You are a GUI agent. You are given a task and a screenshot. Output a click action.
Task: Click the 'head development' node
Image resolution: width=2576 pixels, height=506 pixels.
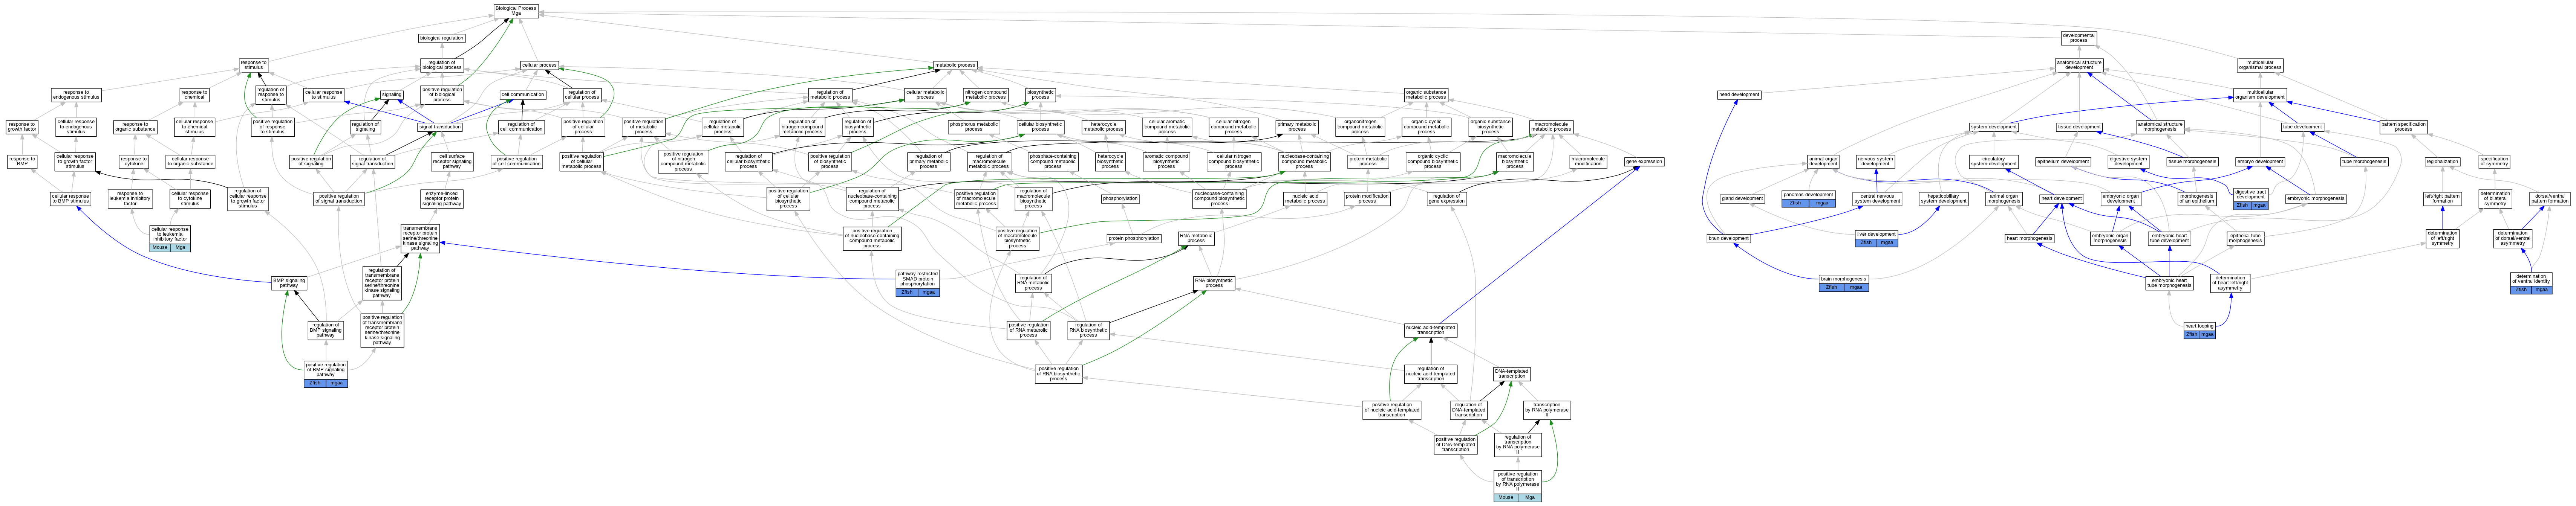coord(1739,95)
